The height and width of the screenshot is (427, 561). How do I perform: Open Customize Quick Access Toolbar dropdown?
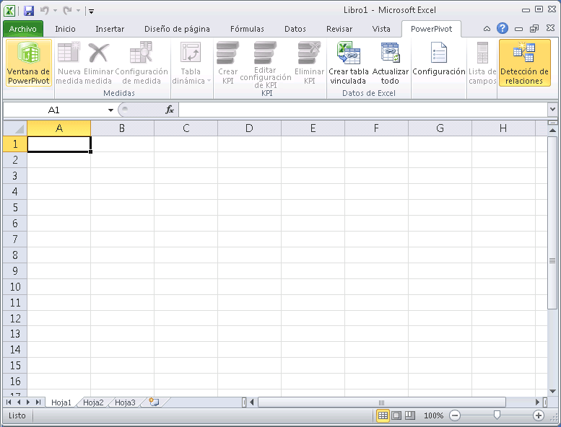click(91, 12)
